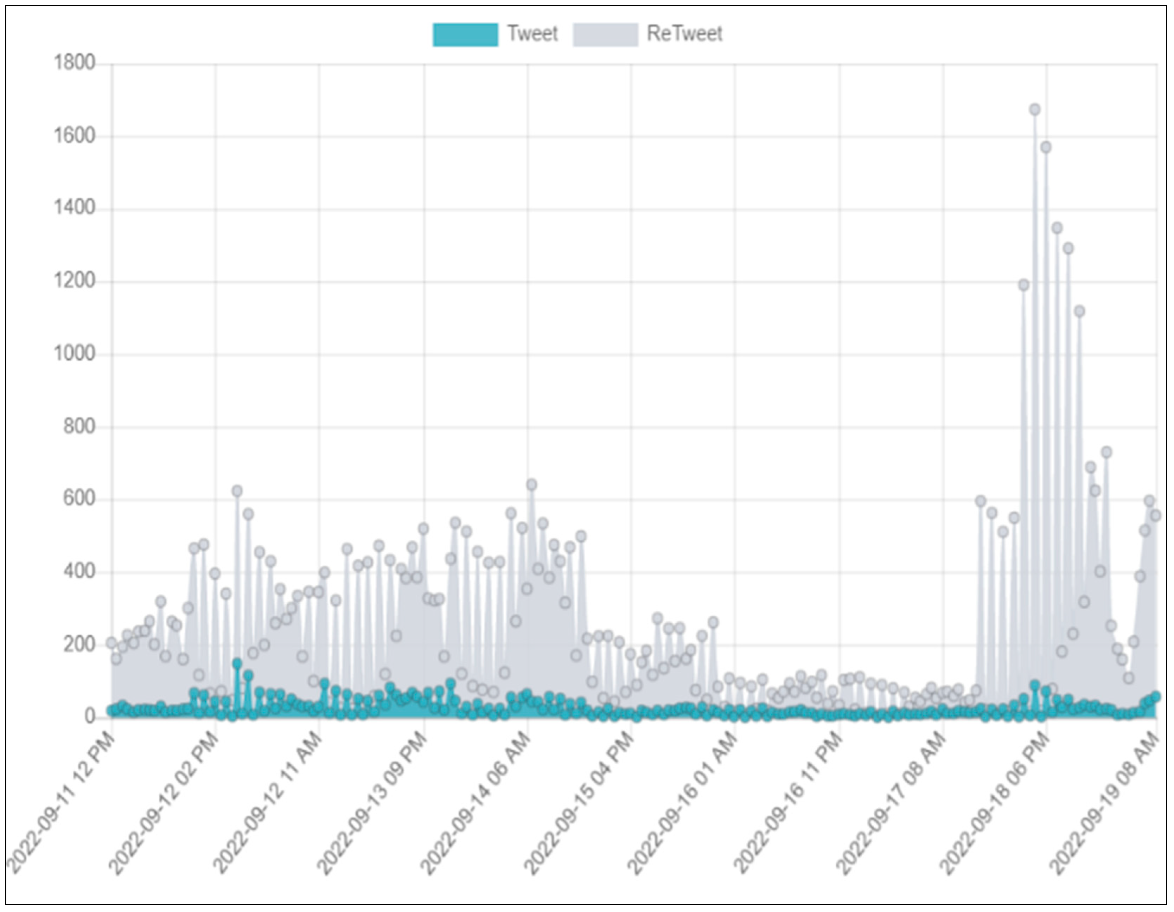
Task: Hide the ReTweet series via legend label
Action: coord(684,34)
